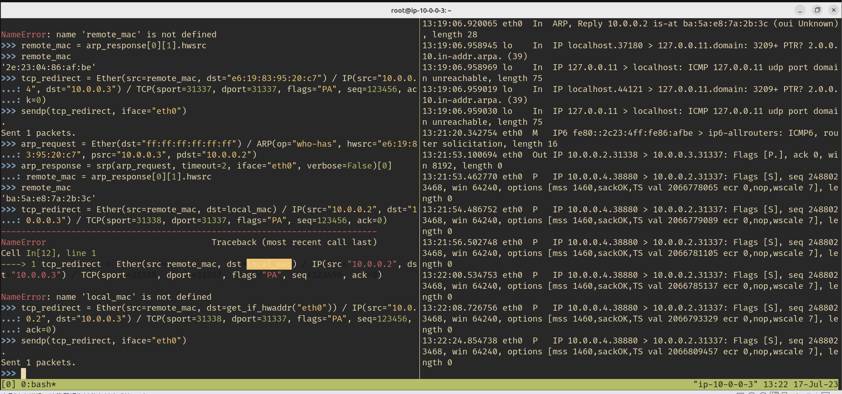Viewport: 842px width, 394px height.
Task: Click the 13:22:24.854738 SYN packet line
Action: point(630,352)
